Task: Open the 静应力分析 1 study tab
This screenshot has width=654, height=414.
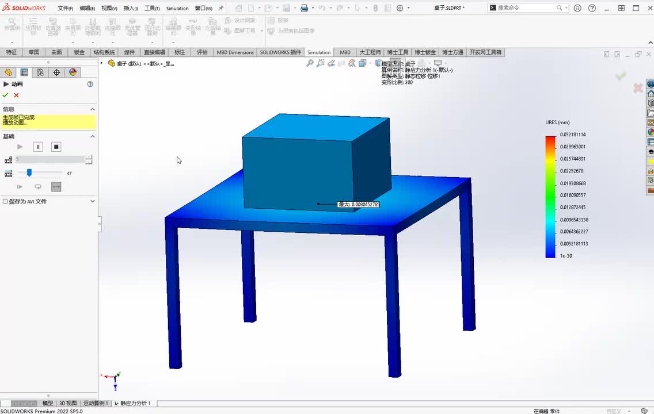Action: [132, 403]
